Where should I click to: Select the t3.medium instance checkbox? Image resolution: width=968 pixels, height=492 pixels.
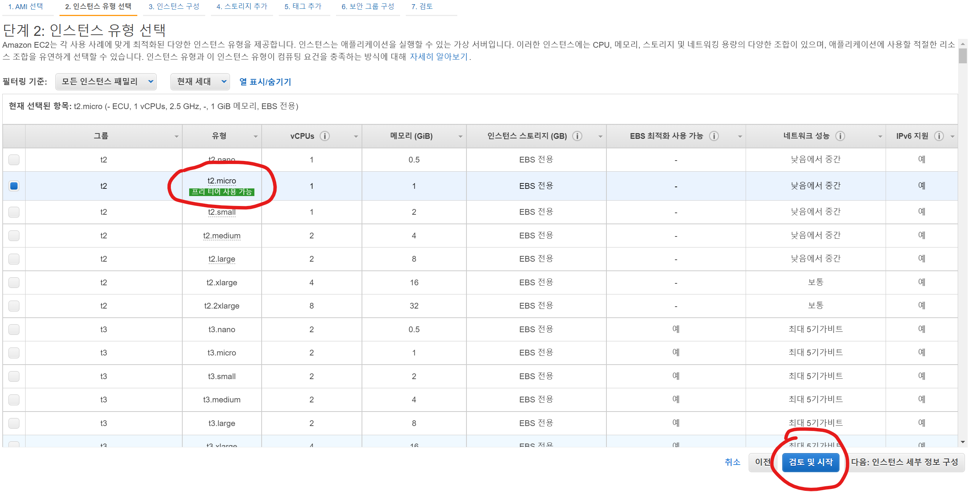(14, 400)
